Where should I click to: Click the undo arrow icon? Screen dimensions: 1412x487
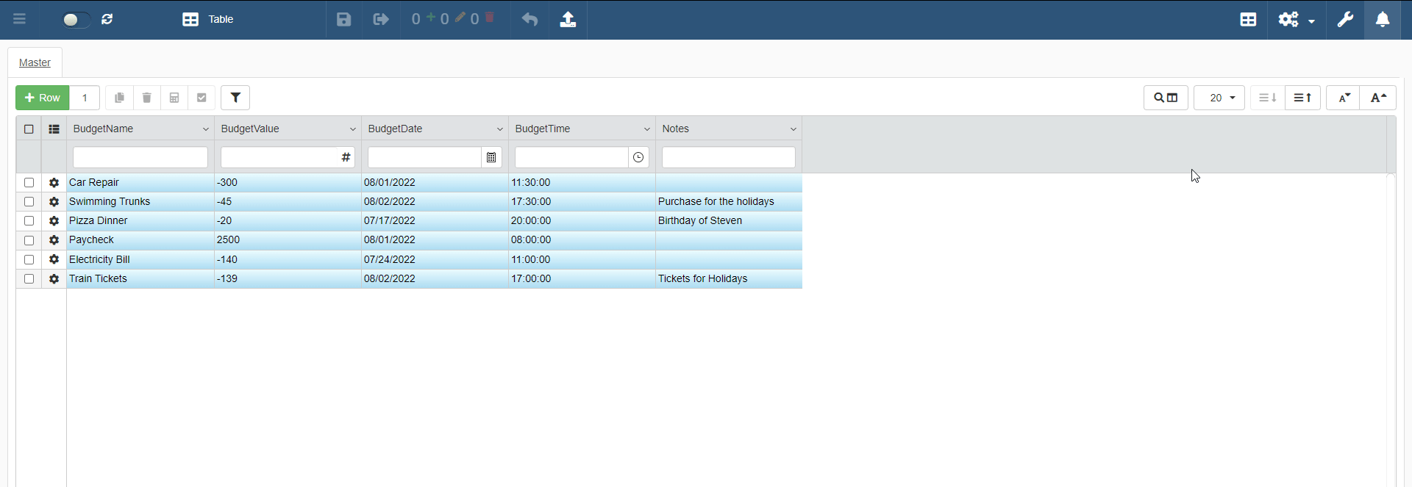pos(529,20)
